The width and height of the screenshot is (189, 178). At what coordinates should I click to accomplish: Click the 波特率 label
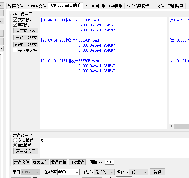[51, 172]
